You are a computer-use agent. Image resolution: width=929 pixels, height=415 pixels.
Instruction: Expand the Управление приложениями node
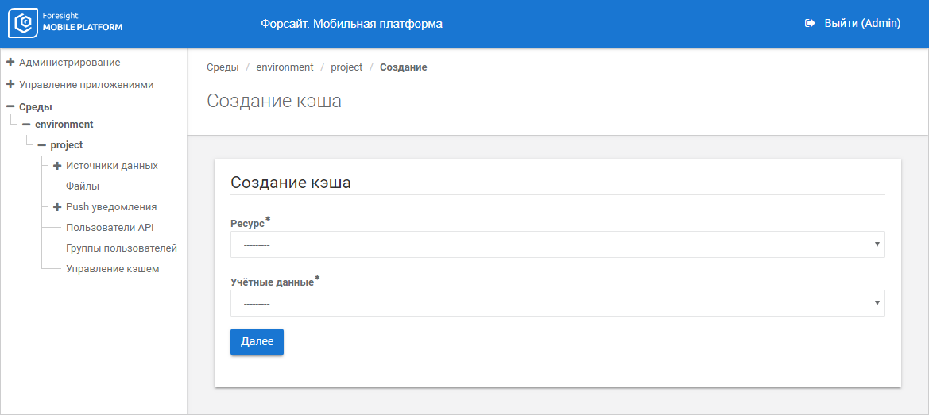[10, 84]
